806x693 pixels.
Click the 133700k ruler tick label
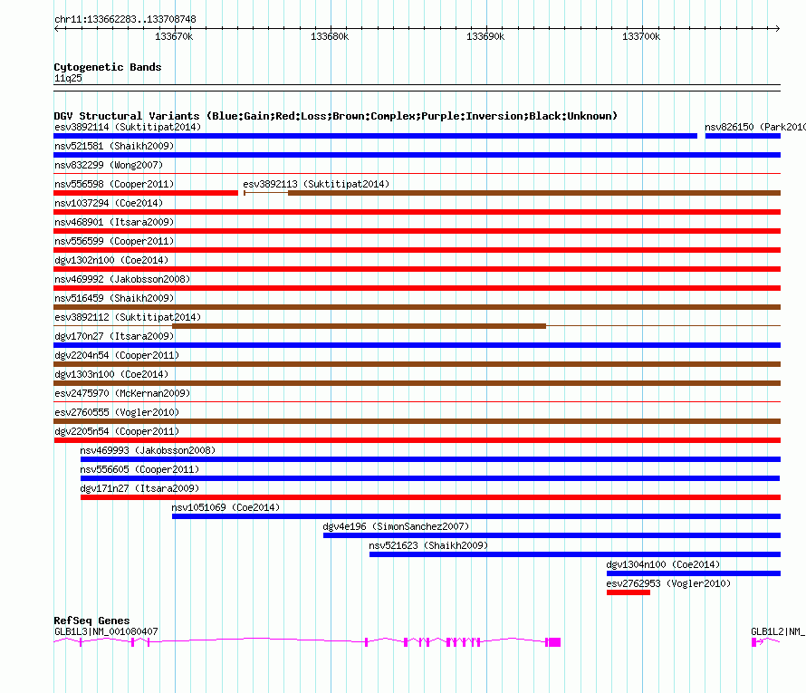click(641, 36)
